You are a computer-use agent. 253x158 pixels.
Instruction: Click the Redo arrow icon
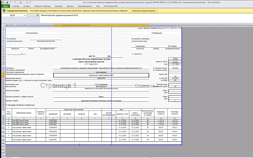[15, 2]
